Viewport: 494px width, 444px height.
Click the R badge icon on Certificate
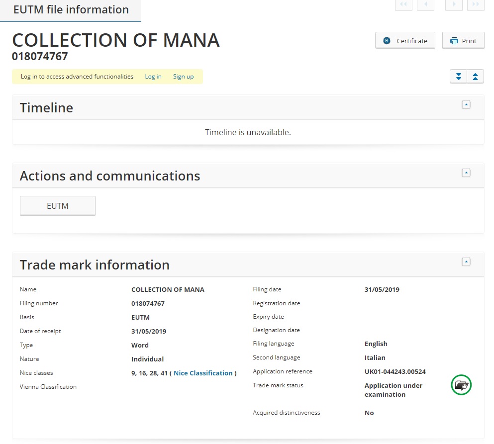click(x=387, y=41)
